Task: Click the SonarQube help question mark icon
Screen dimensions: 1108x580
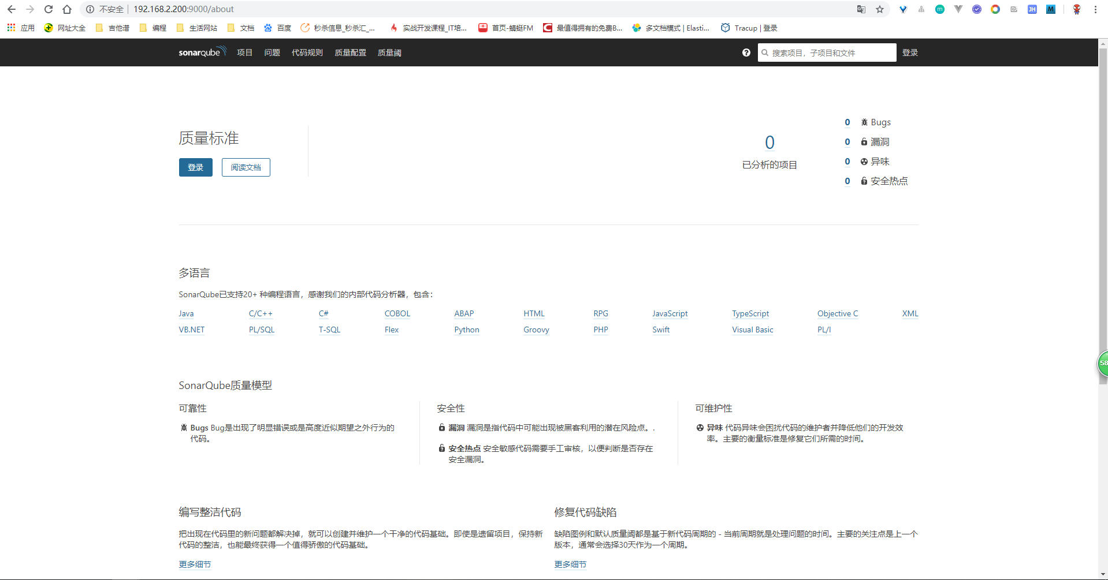Action: coord(746,53)
